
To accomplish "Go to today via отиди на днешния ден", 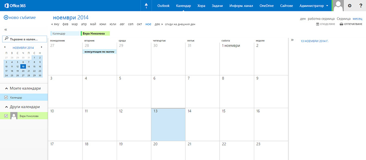I will pos(180,24).
